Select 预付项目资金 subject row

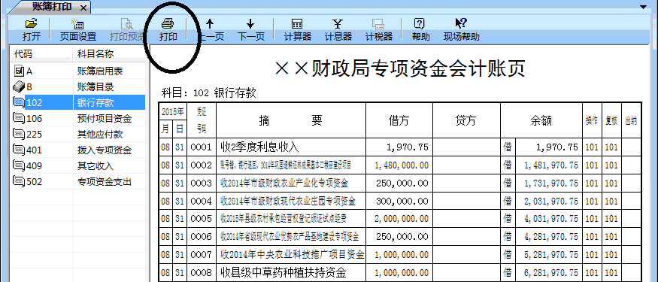78,119
